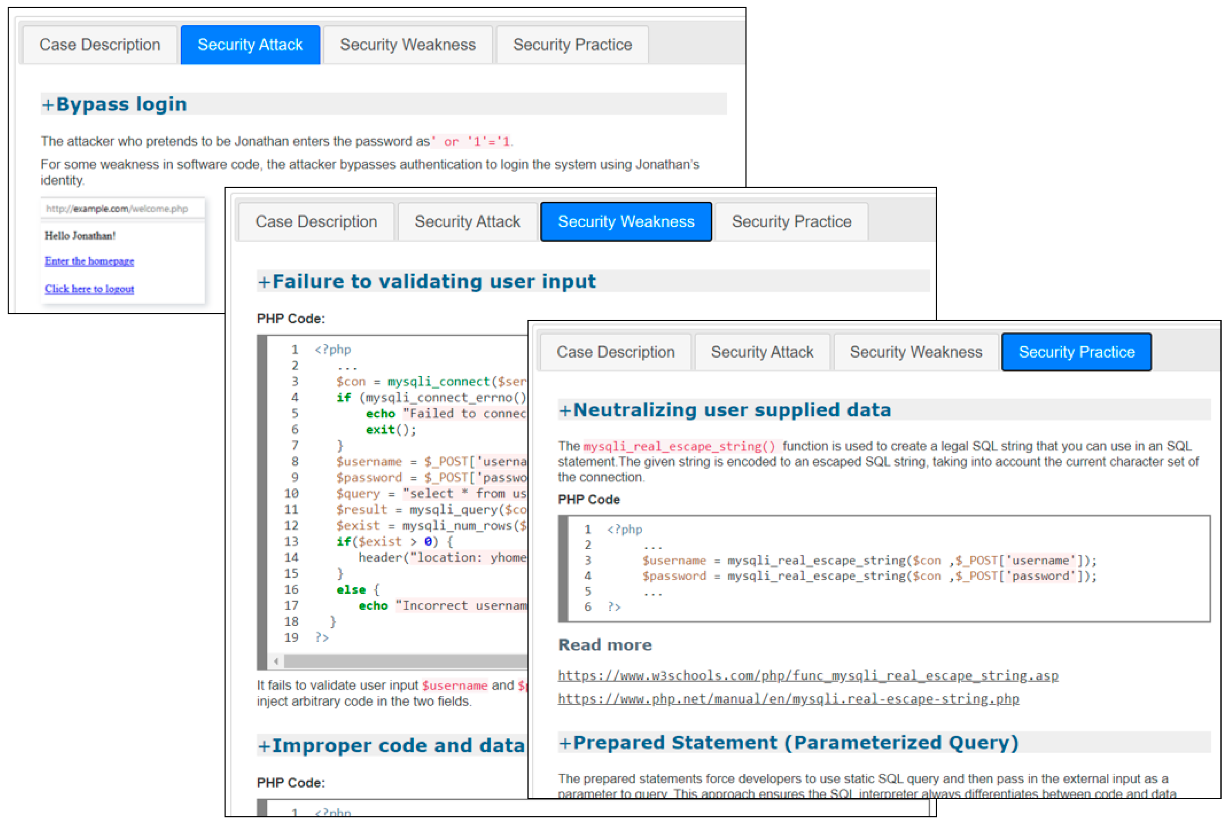Collapse Failure to validating user input section
The image size is (1231, 828).
point(427,281)
